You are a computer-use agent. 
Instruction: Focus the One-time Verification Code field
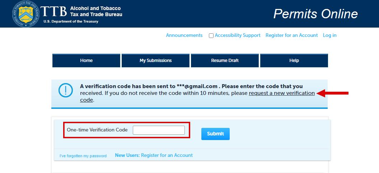click(x=159, y=130)
